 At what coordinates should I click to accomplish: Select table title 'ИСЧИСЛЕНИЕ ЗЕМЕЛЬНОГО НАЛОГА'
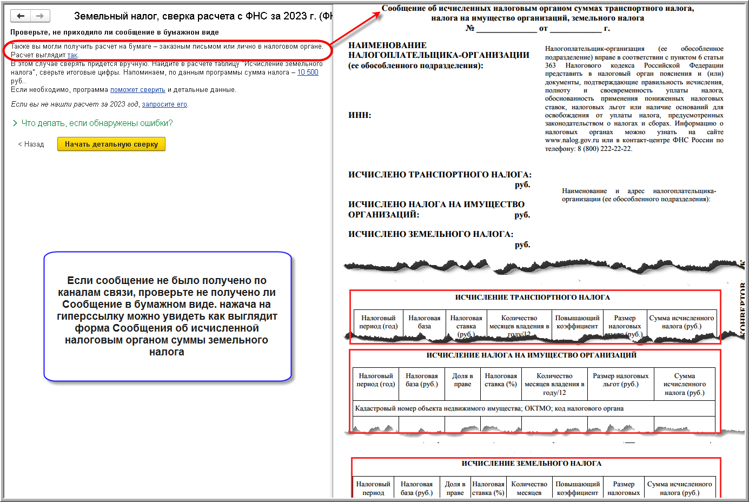[532, 464]
